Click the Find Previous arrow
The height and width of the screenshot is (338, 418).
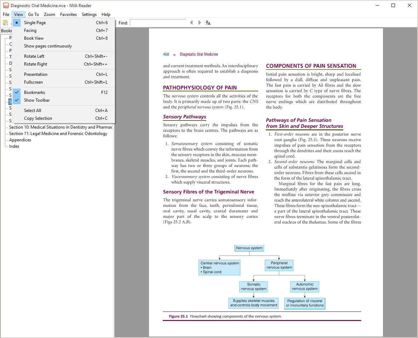[x=191, y=23]
